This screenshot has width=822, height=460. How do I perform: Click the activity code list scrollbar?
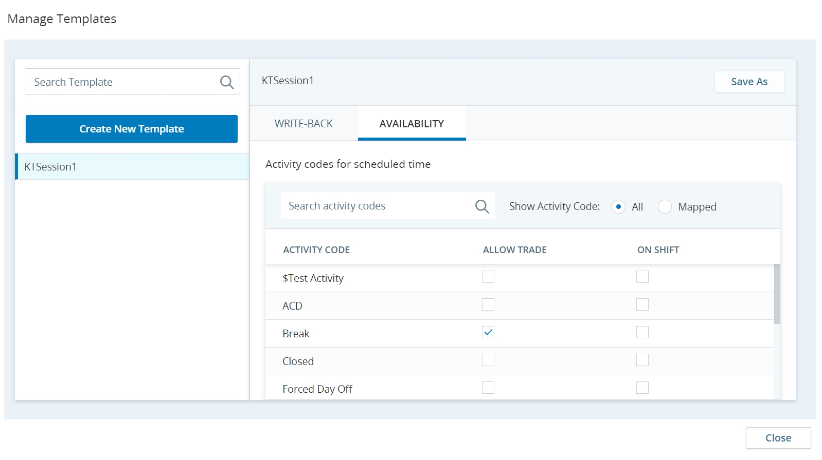coord(777,294)
